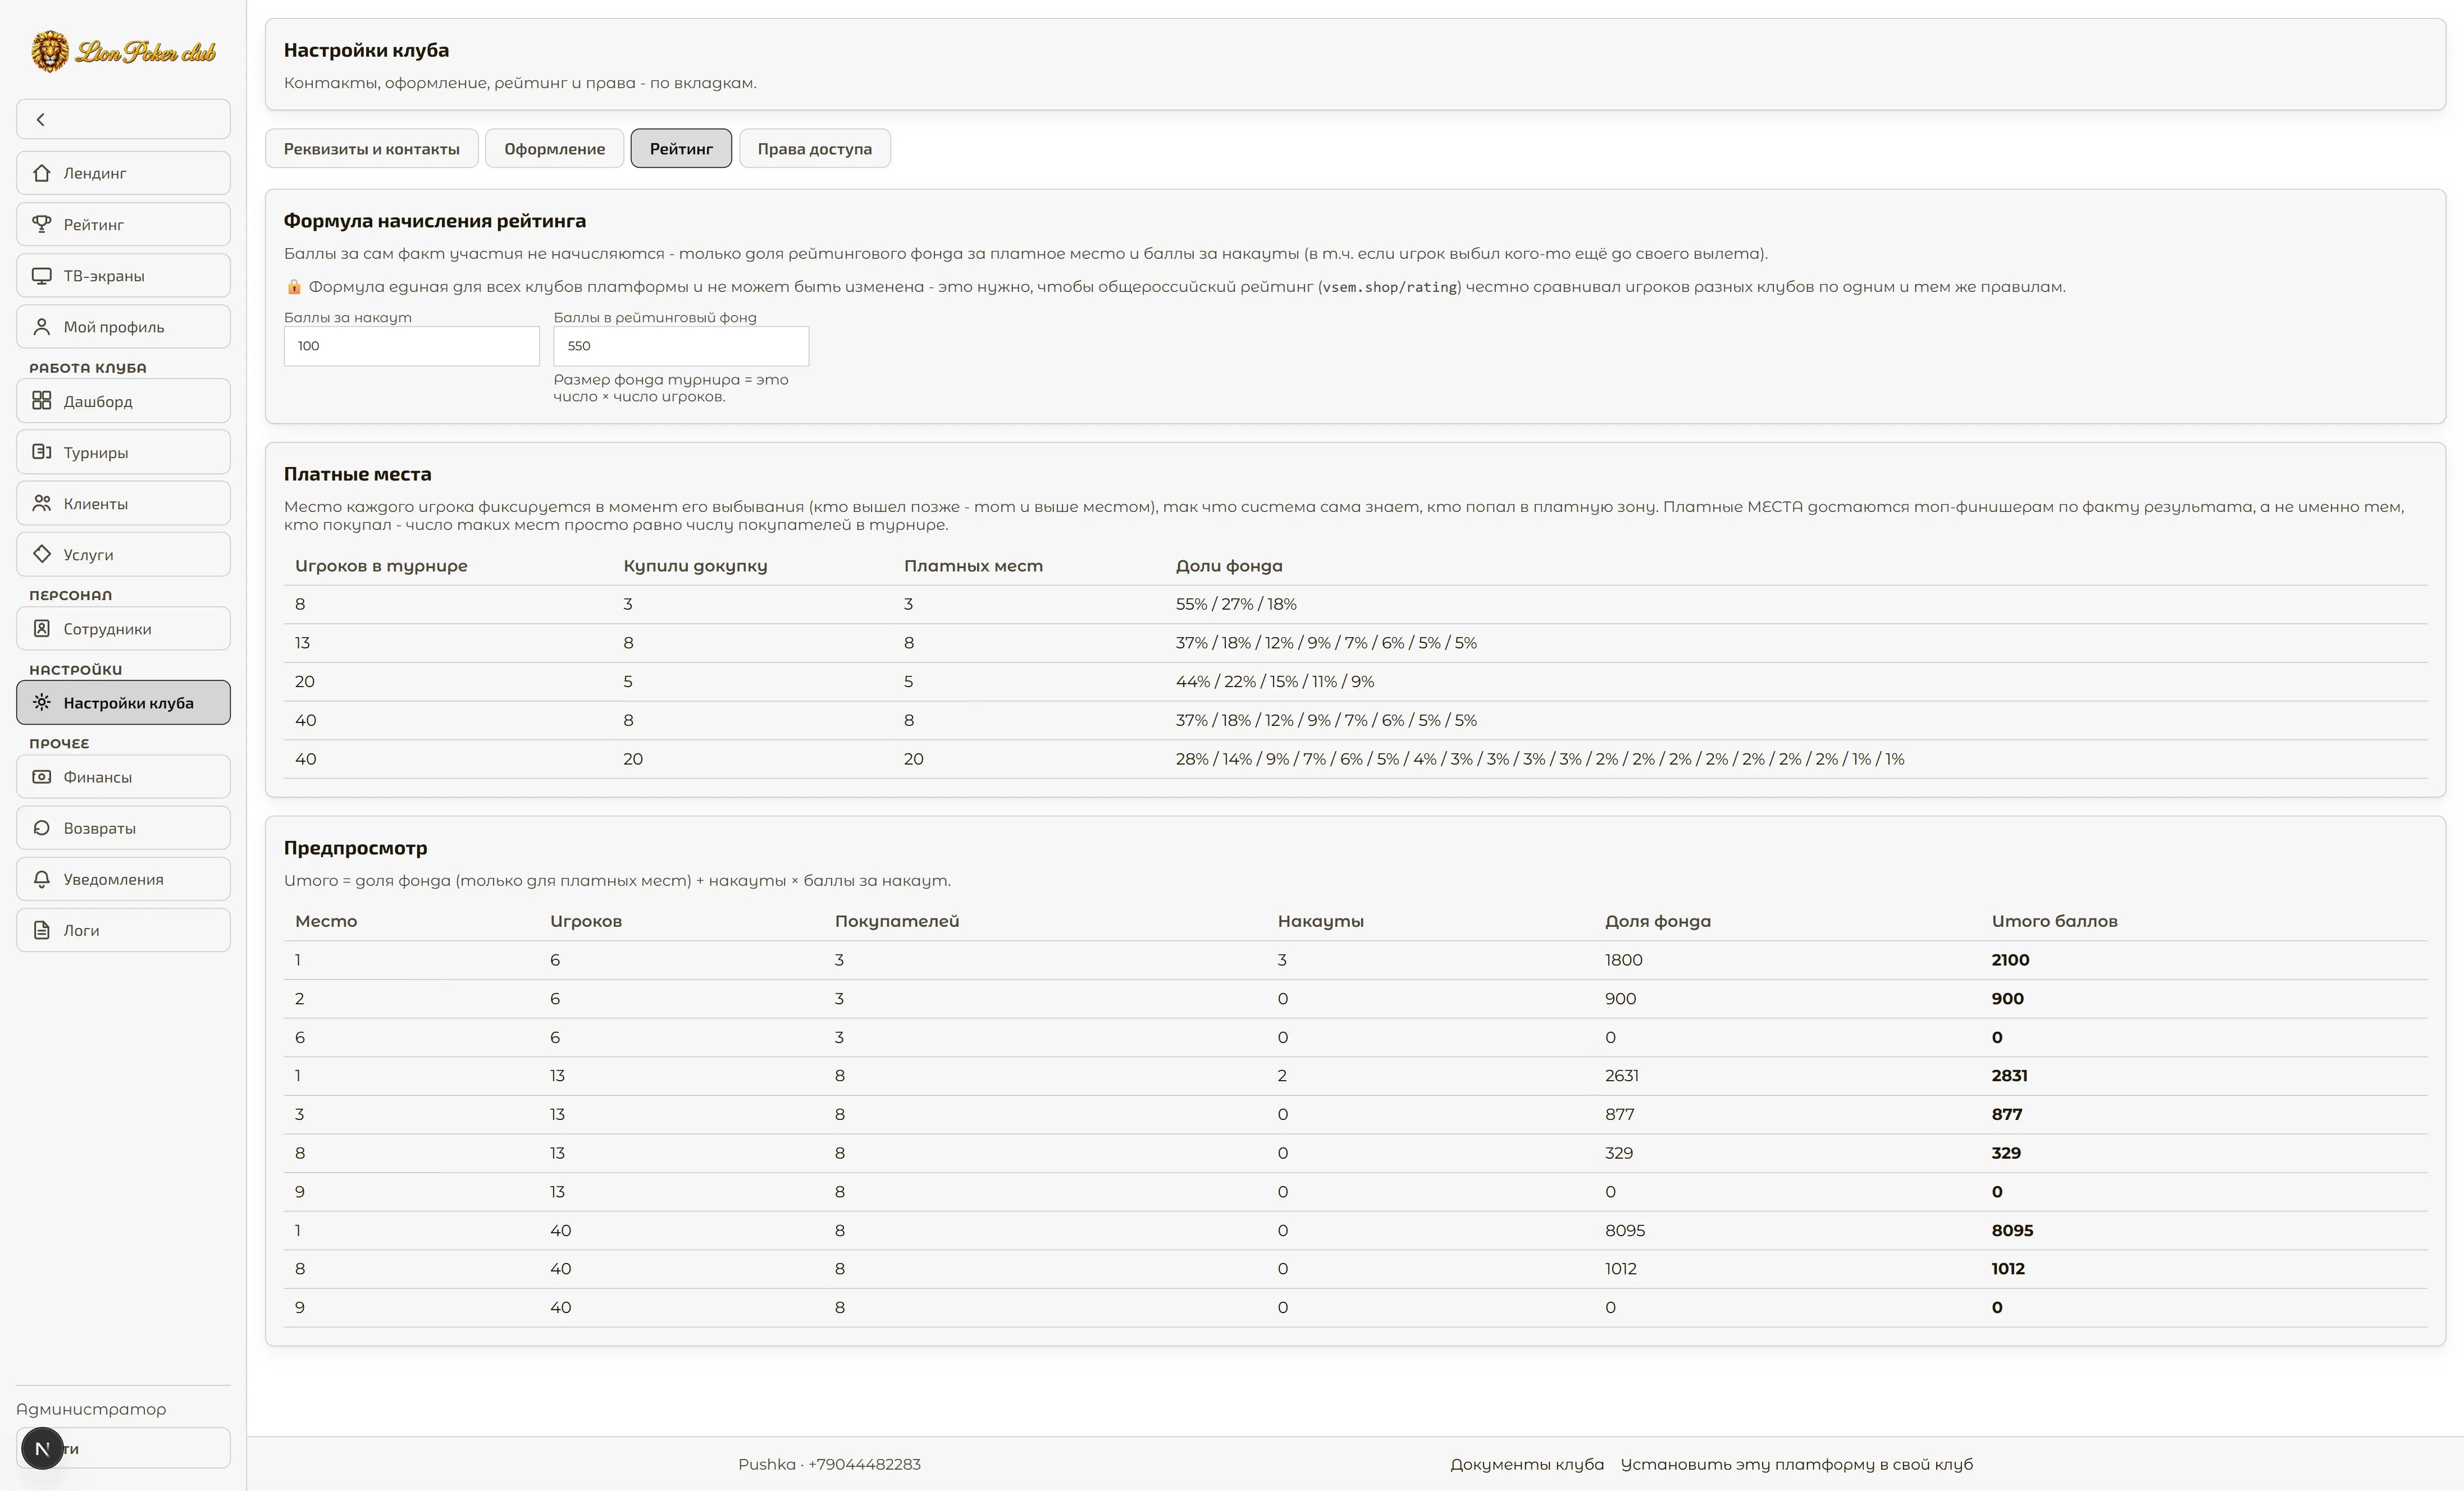Click the Предпросмотр section heading
2464x1491 pixels.
click(355, 848)
